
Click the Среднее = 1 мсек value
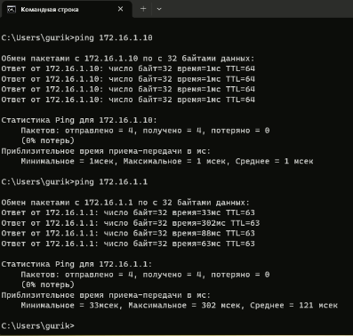274,162
